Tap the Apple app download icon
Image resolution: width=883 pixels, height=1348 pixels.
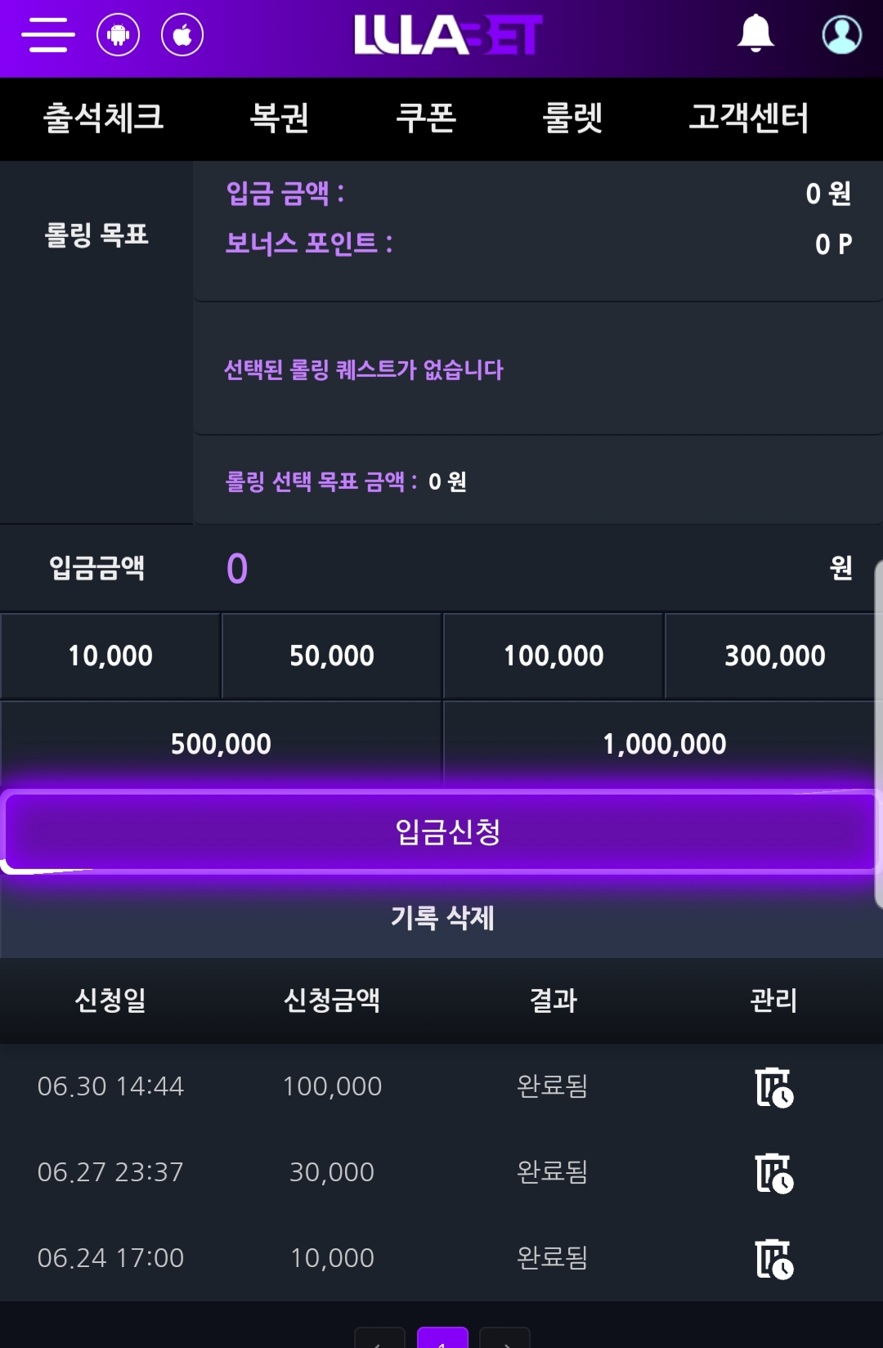[182, 35]
